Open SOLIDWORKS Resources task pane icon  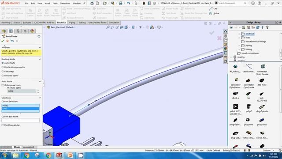225,31
